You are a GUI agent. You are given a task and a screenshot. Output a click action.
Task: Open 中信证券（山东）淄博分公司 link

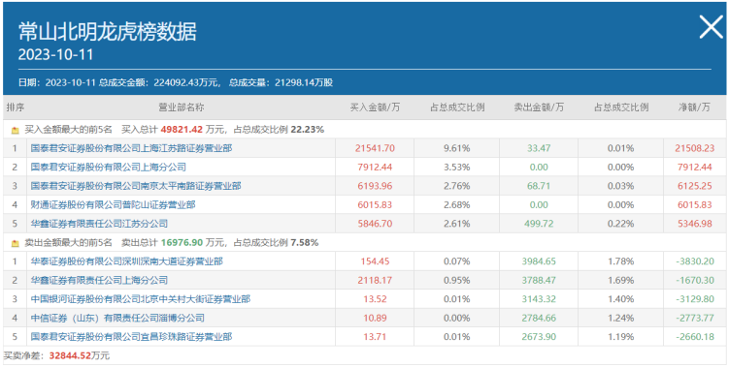point(117,318)
